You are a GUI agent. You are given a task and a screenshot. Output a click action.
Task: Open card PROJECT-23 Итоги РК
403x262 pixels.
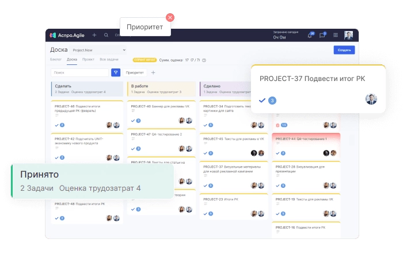point(234,206)
